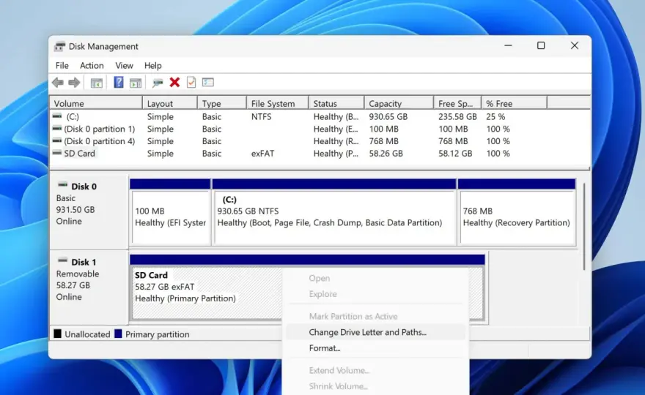Open the View menu
645x395 pixels.
pyautogui.click(x=124, y=66)
